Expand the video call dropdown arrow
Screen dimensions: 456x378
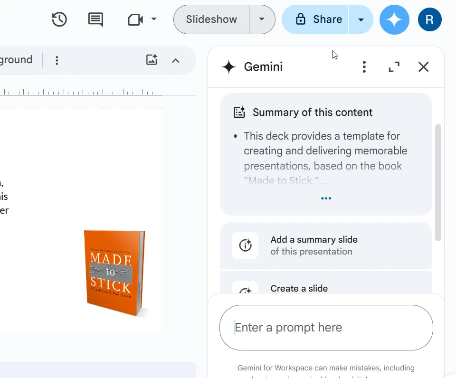pyautogui.click(x=153, y=19)
